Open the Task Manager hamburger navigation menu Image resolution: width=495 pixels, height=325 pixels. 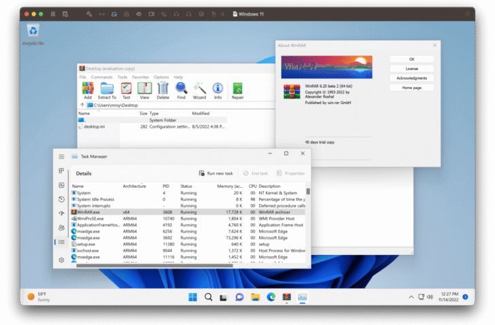(x=62, y=156)
